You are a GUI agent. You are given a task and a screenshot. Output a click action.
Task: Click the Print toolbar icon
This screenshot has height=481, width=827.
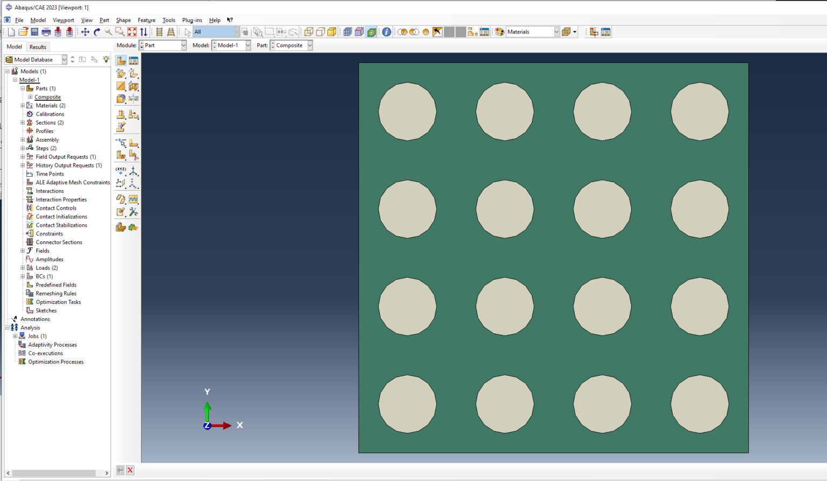pyautogui.click(x=46, y=32)
